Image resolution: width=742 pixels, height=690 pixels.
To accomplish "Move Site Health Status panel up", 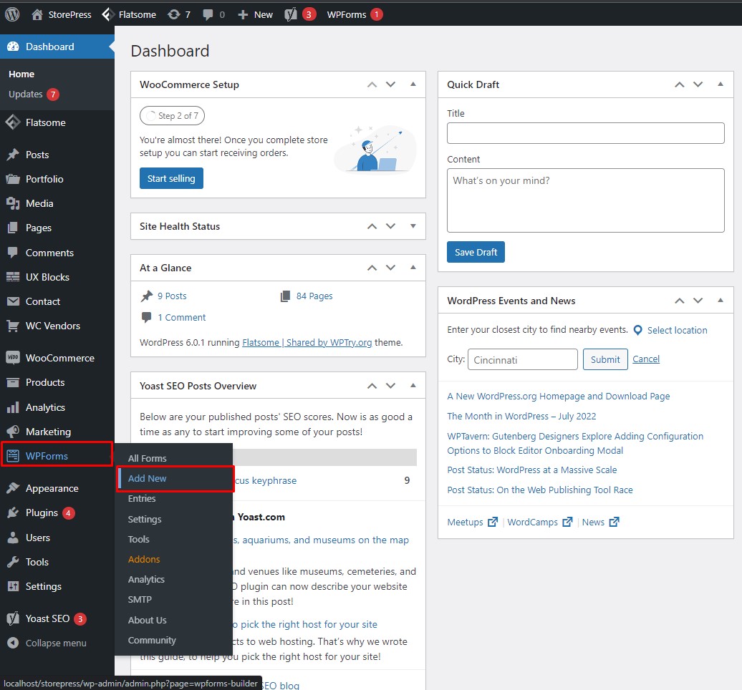I will click(x=372, y=226).
